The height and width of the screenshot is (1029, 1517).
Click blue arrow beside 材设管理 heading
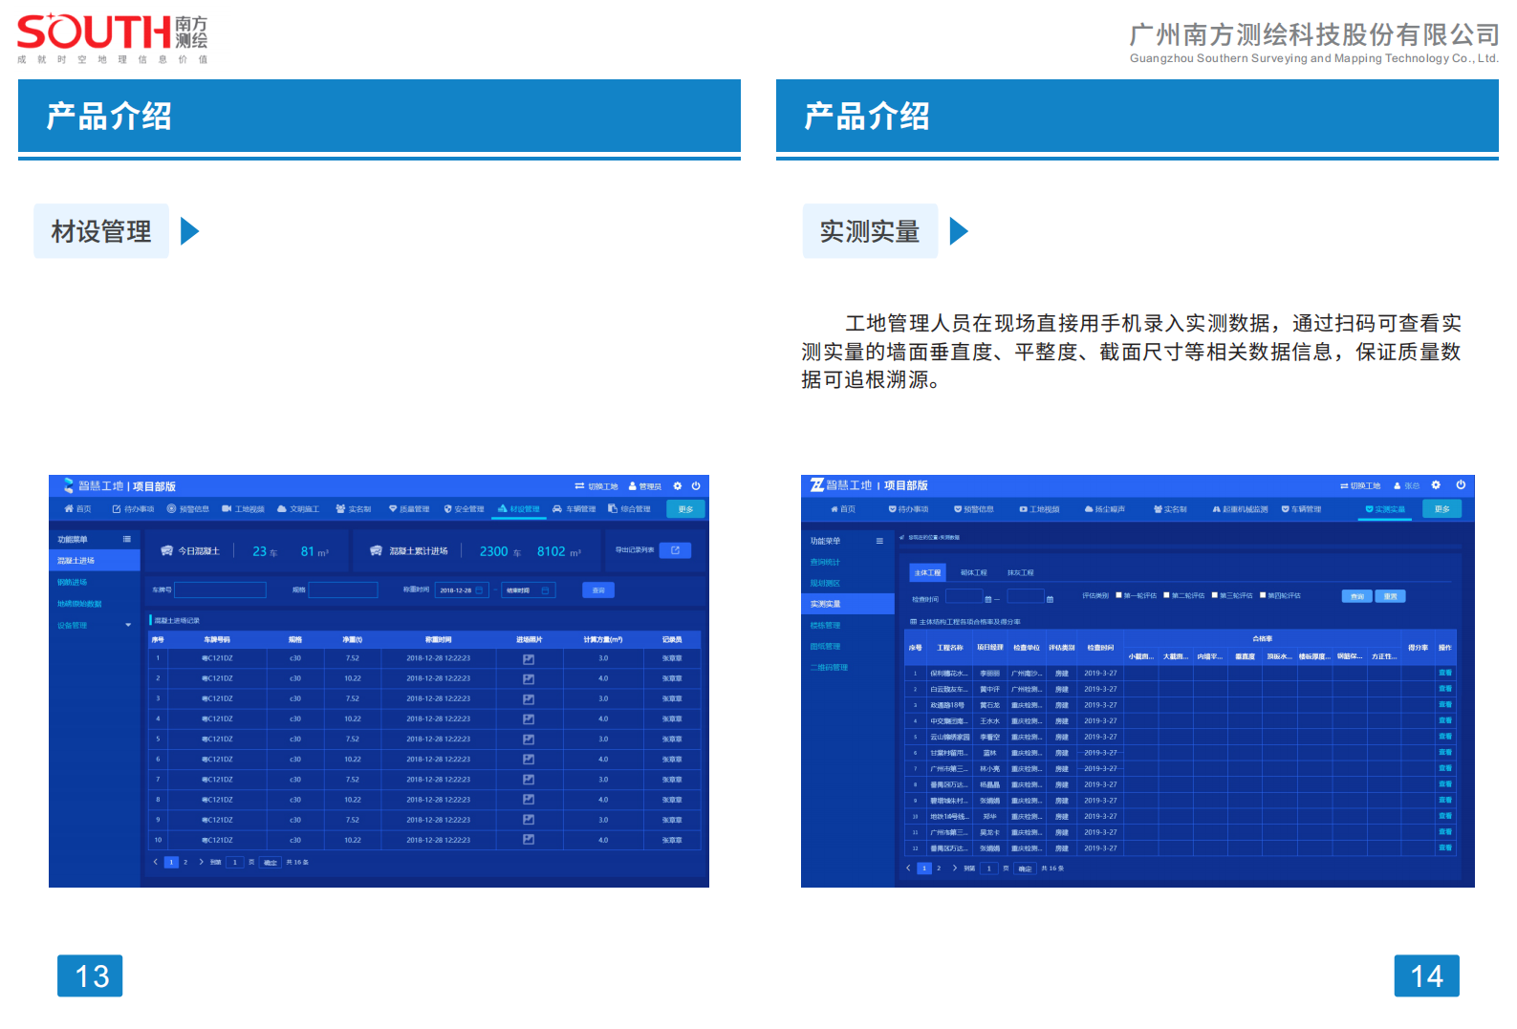189,231
